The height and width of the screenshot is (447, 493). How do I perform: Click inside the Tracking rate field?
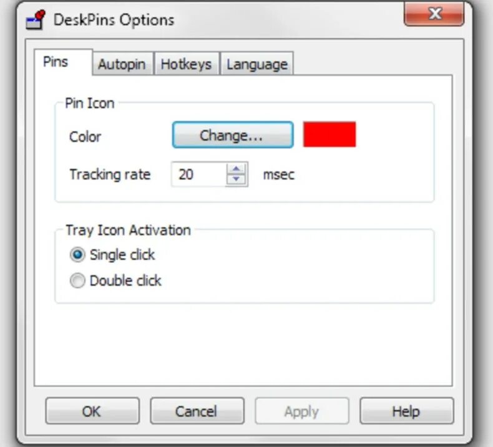coord(198,174)
